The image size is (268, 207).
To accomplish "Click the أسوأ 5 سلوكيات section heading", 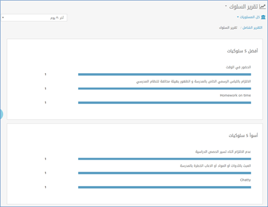I will tap(243, 135).
